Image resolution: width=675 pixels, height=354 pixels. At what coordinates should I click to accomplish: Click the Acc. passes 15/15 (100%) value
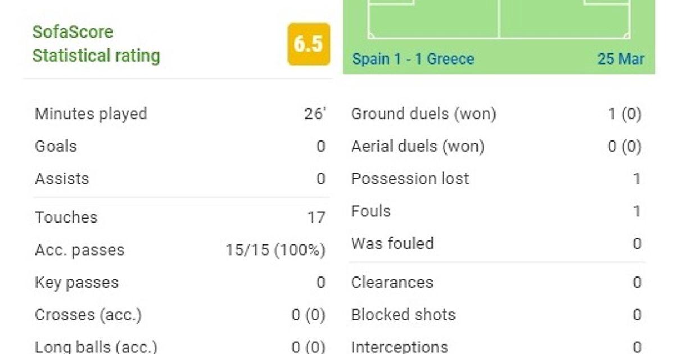275,250
